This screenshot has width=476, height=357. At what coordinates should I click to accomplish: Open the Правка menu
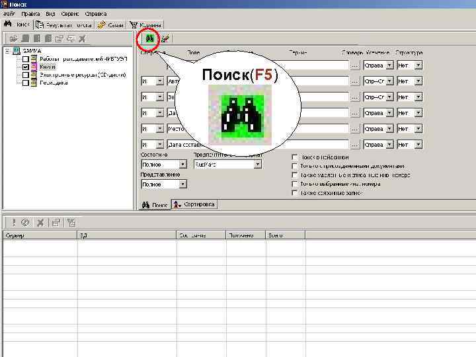(30, 14)
